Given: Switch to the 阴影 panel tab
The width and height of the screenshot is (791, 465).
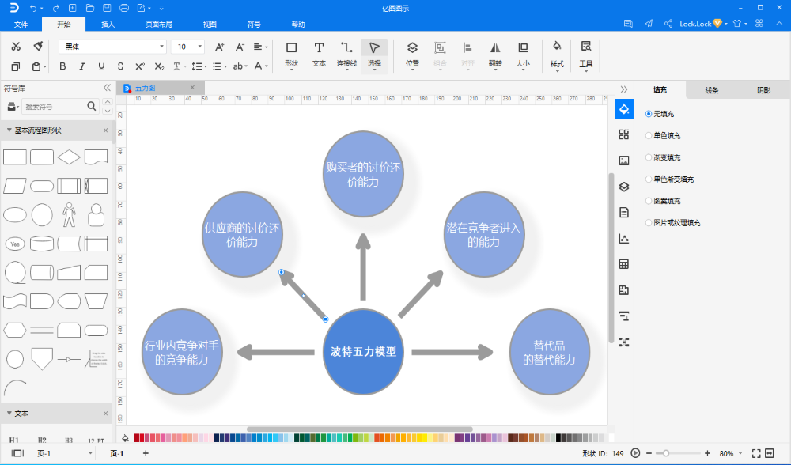Looking at the screenshot, I should coord(764,90).
